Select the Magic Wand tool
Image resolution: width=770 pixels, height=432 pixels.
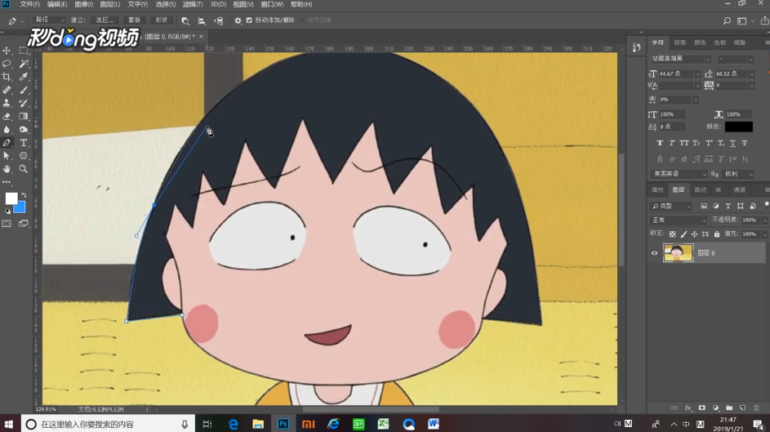tap(23, 64)
